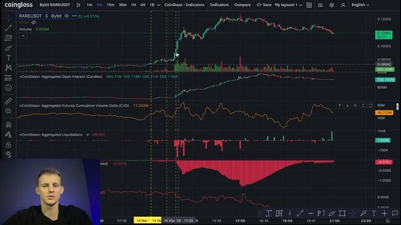
Task: Toggle RAREUSDT symbol visibility eye icon
Action: pos(66,16)
